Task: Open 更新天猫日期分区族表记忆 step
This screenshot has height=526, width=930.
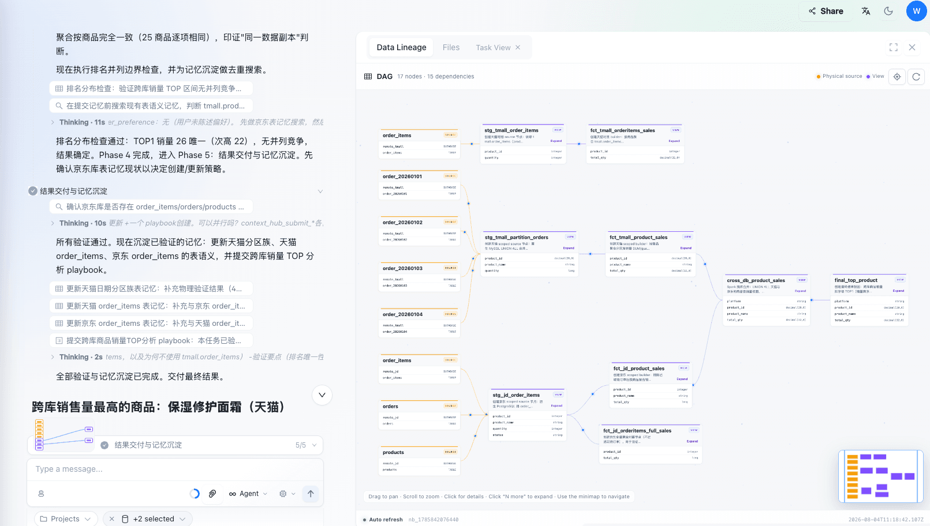Action: pyautogui.click(x=151, y=288)
